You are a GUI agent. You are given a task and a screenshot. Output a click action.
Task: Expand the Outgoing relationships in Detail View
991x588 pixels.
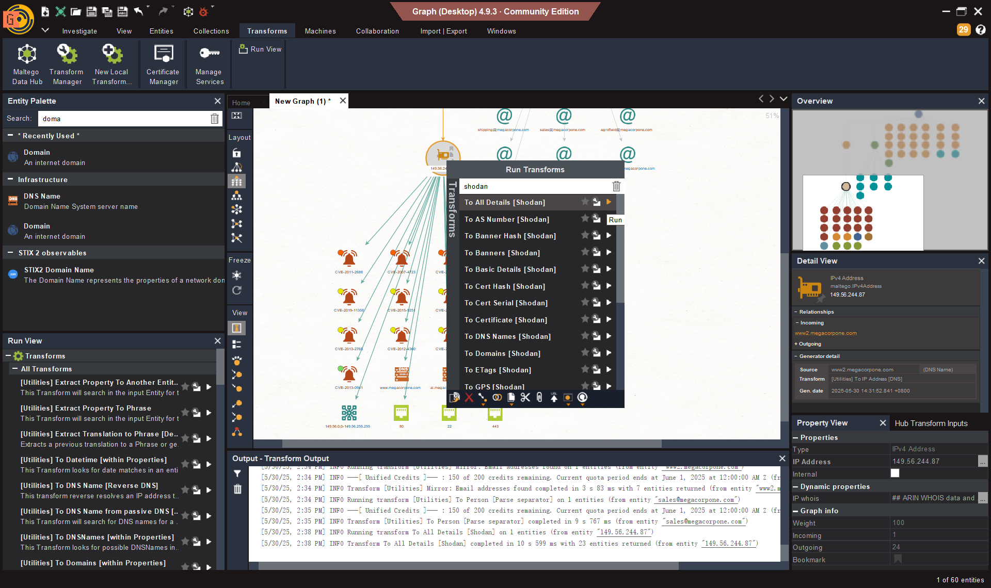pyautogui.click(x=796, y=344)
